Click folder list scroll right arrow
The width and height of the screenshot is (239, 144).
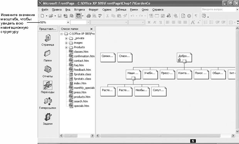pyautogui.click(x=92, y=136)
